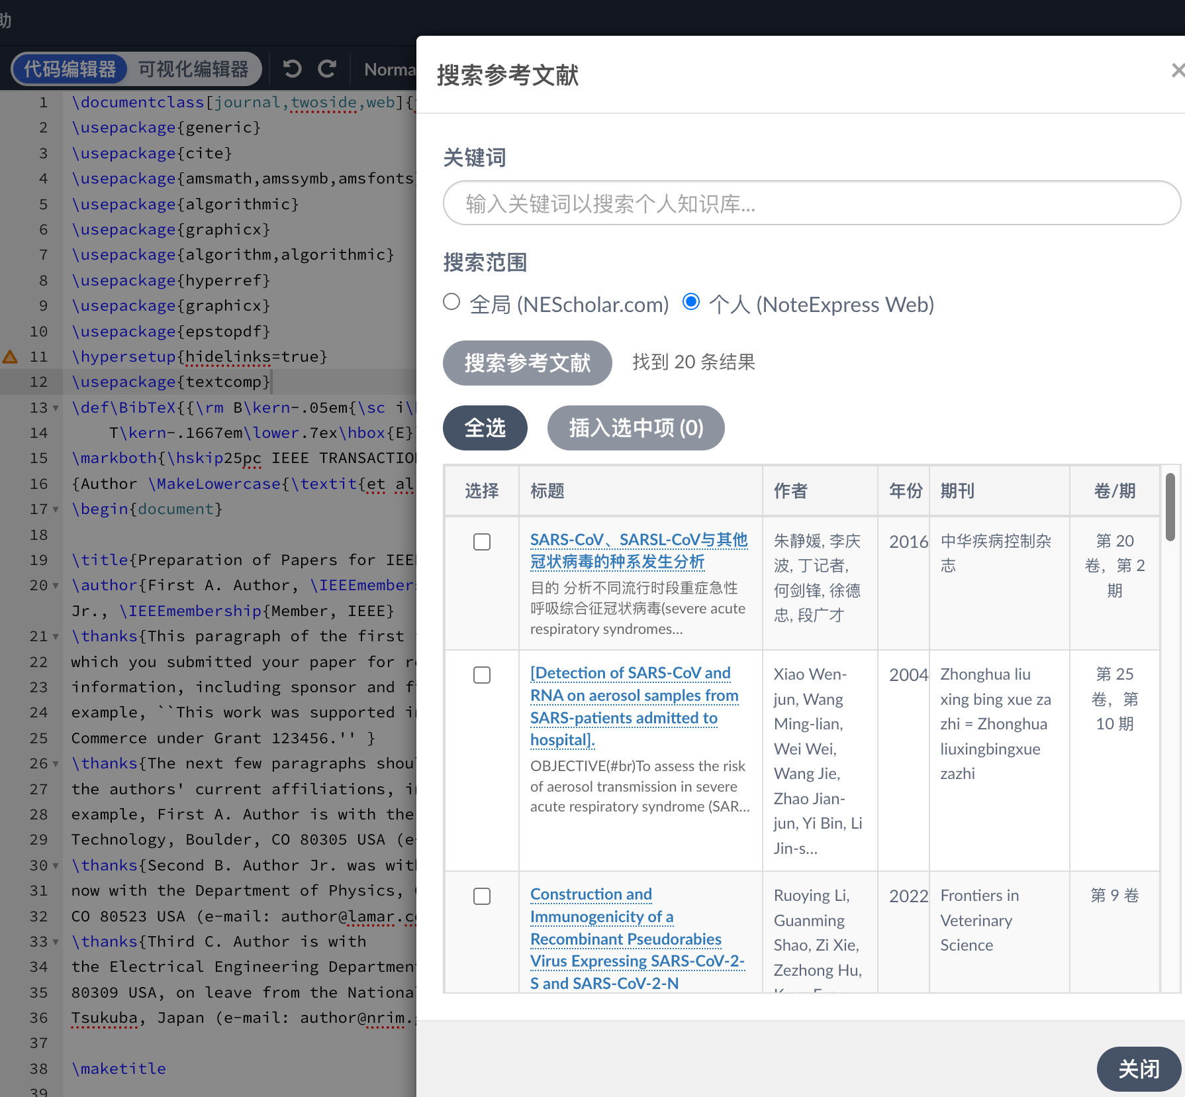Screen dimensions: 1185x1097
Task: Click the undo arrow icon in the toolbar
Action: click(x=292, y=69)
